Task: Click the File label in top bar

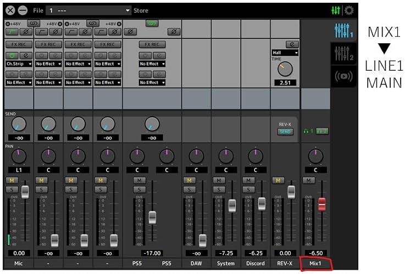Action: coord(38,10)
